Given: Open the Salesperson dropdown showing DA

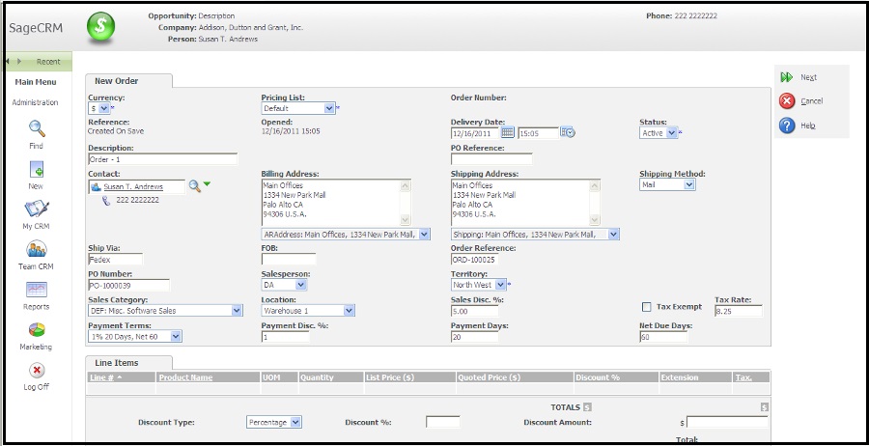Looking at the screenshot, I should click(284, 285).
